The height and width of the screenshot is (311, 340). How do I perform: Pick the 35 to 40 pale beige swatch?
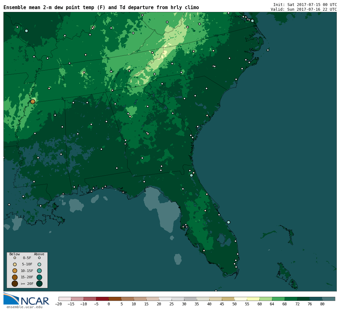point(203,299)
